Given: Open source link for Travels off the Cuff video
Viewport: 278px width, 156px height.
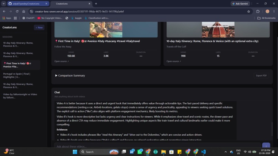Looking at the screenshot, I should (173, 61).
